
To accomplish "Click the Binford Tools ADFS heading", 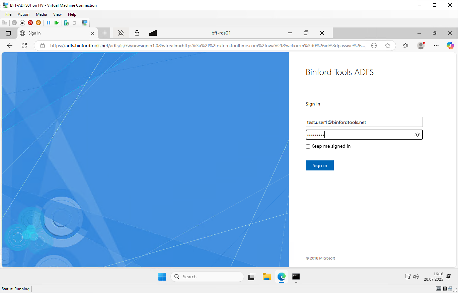I will pos(339,72).
